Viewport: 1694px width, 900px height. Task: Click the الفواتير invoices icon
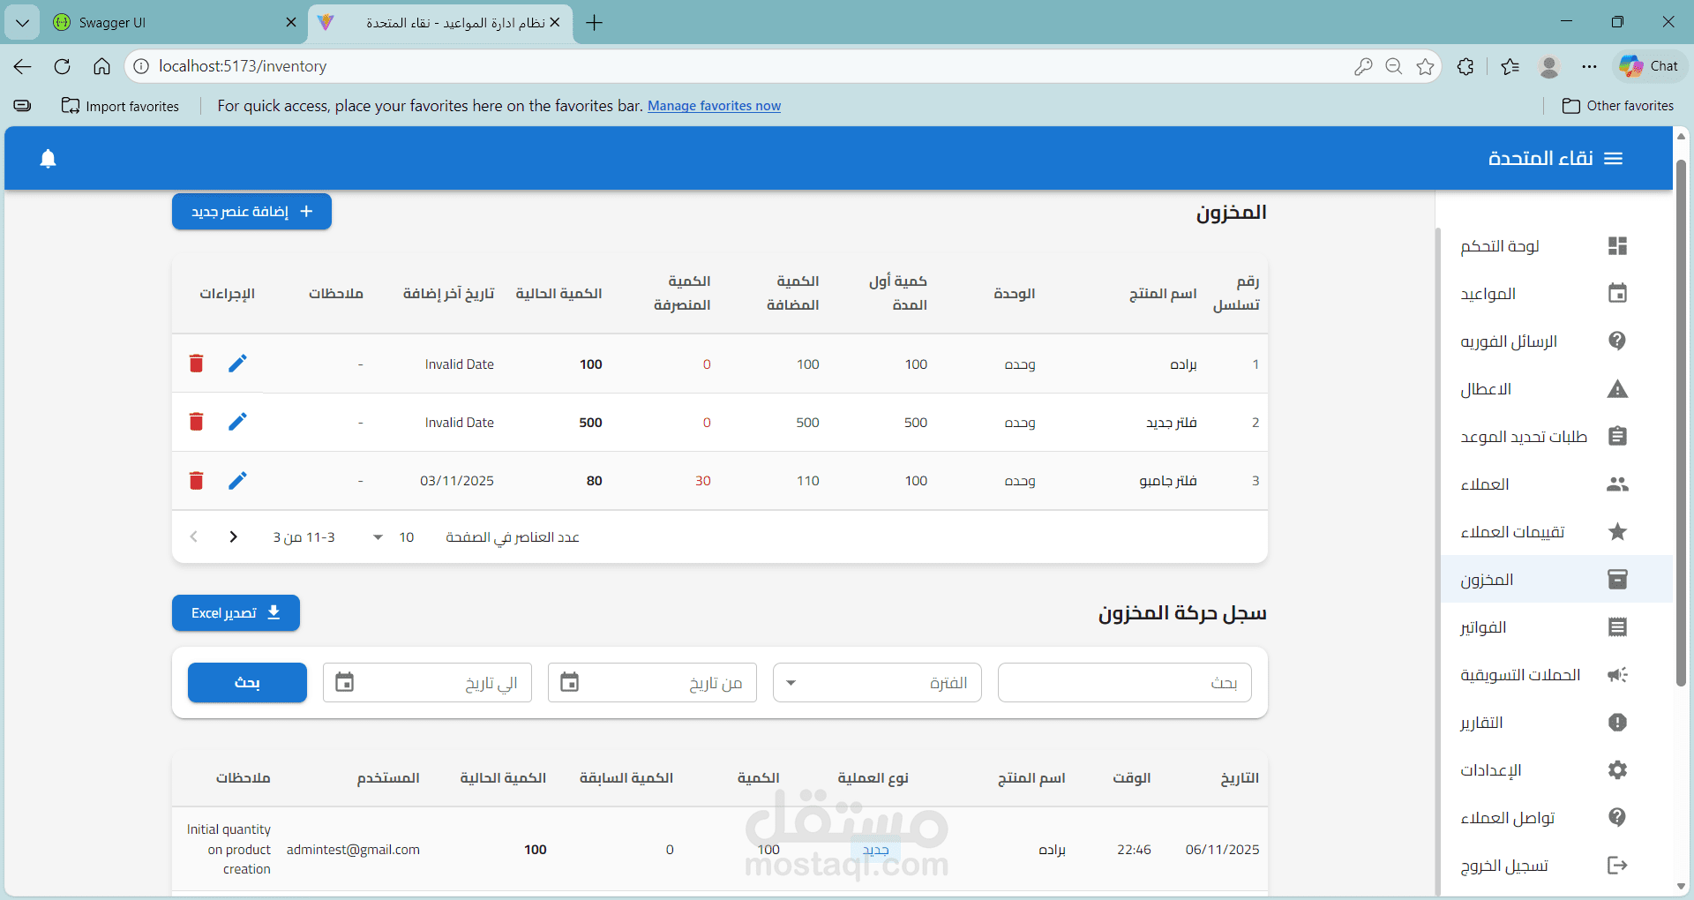click(x=1617, y=627)
